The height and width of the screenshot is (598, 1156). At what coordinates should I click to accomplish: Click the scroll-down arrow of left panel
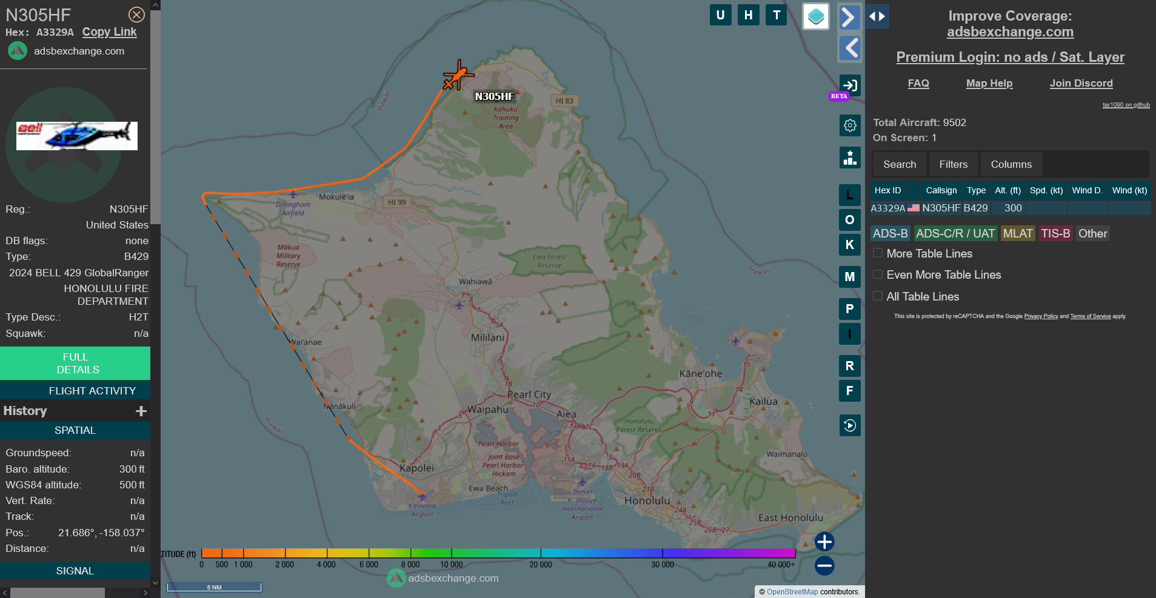(155, 583)
